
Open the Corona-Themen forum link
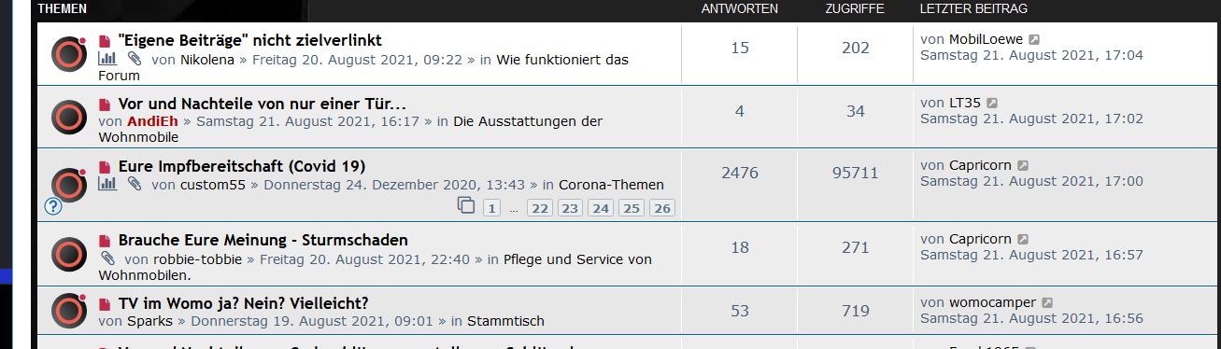pyautogui.click(x=611, y=185)
